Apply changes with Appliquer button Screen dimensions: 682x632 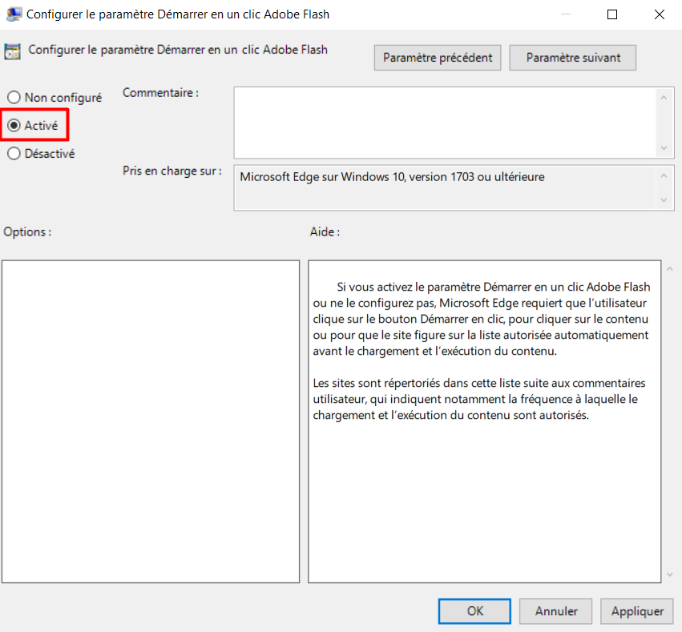click(x=637, y=611)
